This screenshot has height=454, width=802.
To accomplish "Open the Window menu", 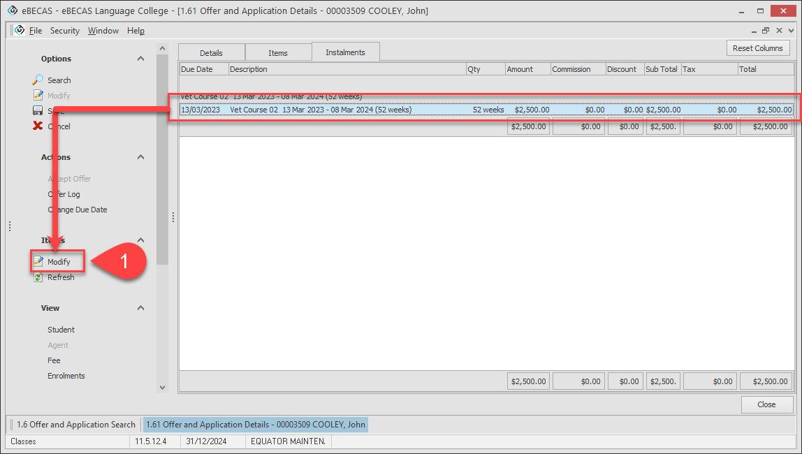I will [103, 31].
